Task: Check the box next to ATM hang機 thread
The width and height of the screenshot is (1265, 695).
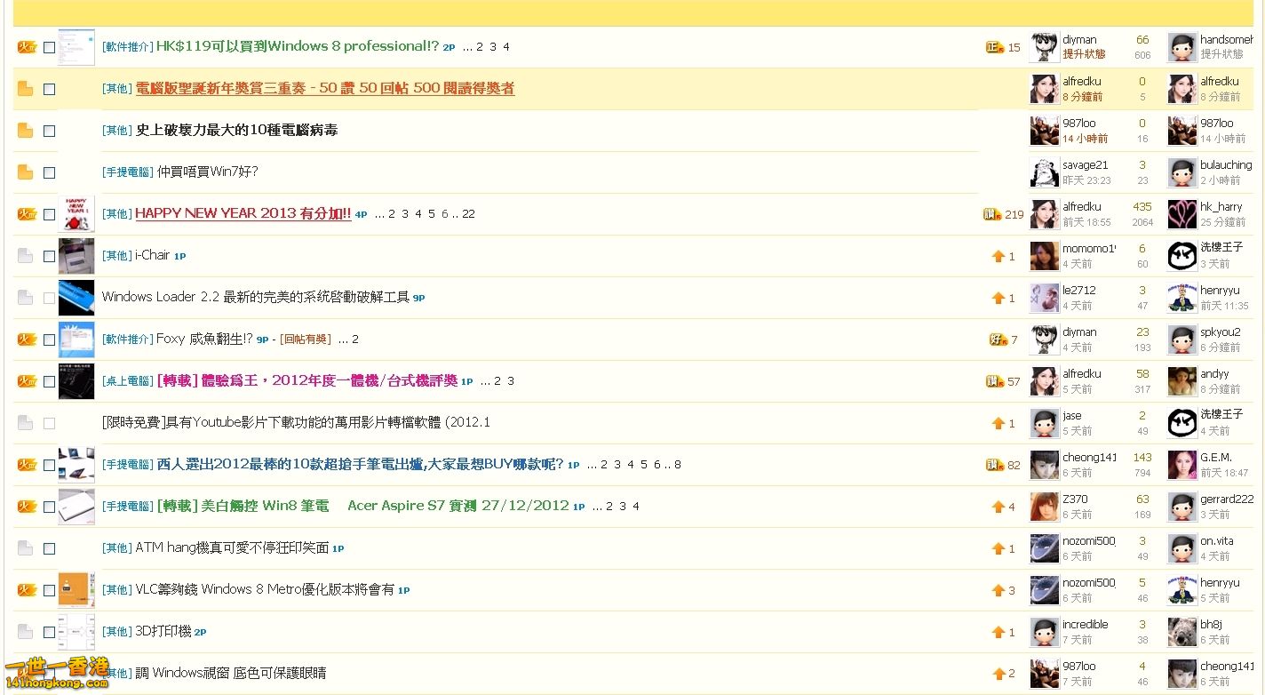Action: point(49,548)
